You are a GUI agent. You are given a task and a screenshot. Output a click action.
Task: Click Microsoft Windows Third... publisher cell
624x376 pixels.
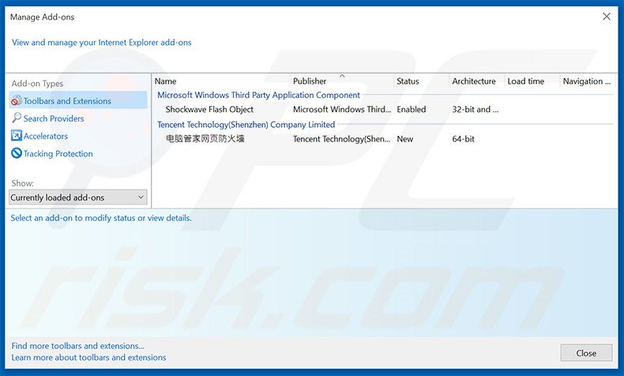click(x=342, y=110)
